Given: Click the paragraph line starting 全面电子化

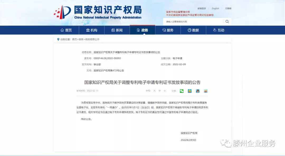Looking at the screenshot, I should pyautogui.click(x=142, y=107).
